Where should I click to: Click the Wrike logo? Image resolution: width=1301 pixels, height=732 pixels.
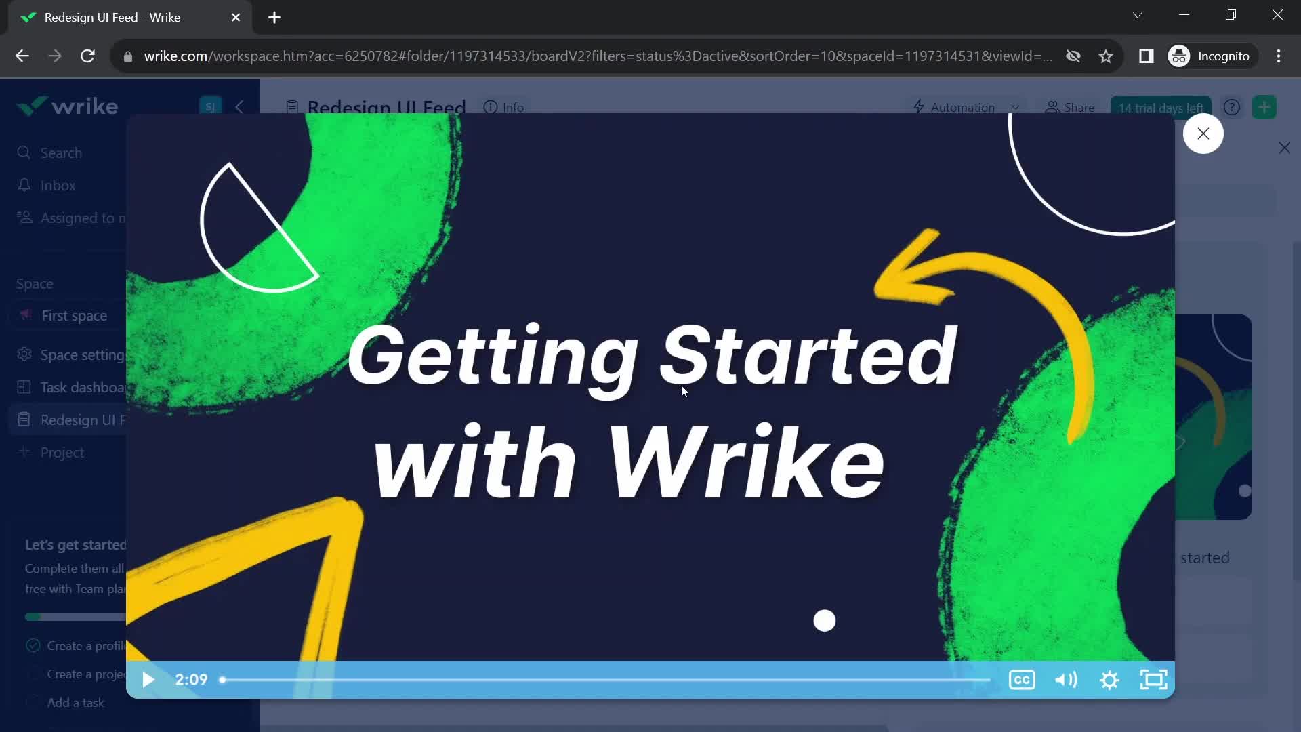[67, 106]
